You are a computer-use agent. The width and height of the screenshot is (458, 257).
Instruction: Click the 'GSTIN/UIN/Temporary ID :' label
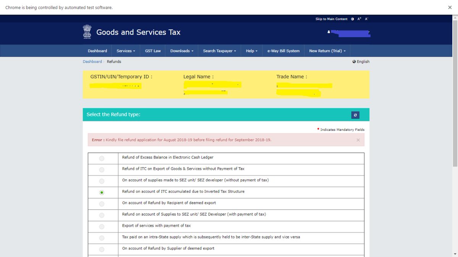coord(121,77)
